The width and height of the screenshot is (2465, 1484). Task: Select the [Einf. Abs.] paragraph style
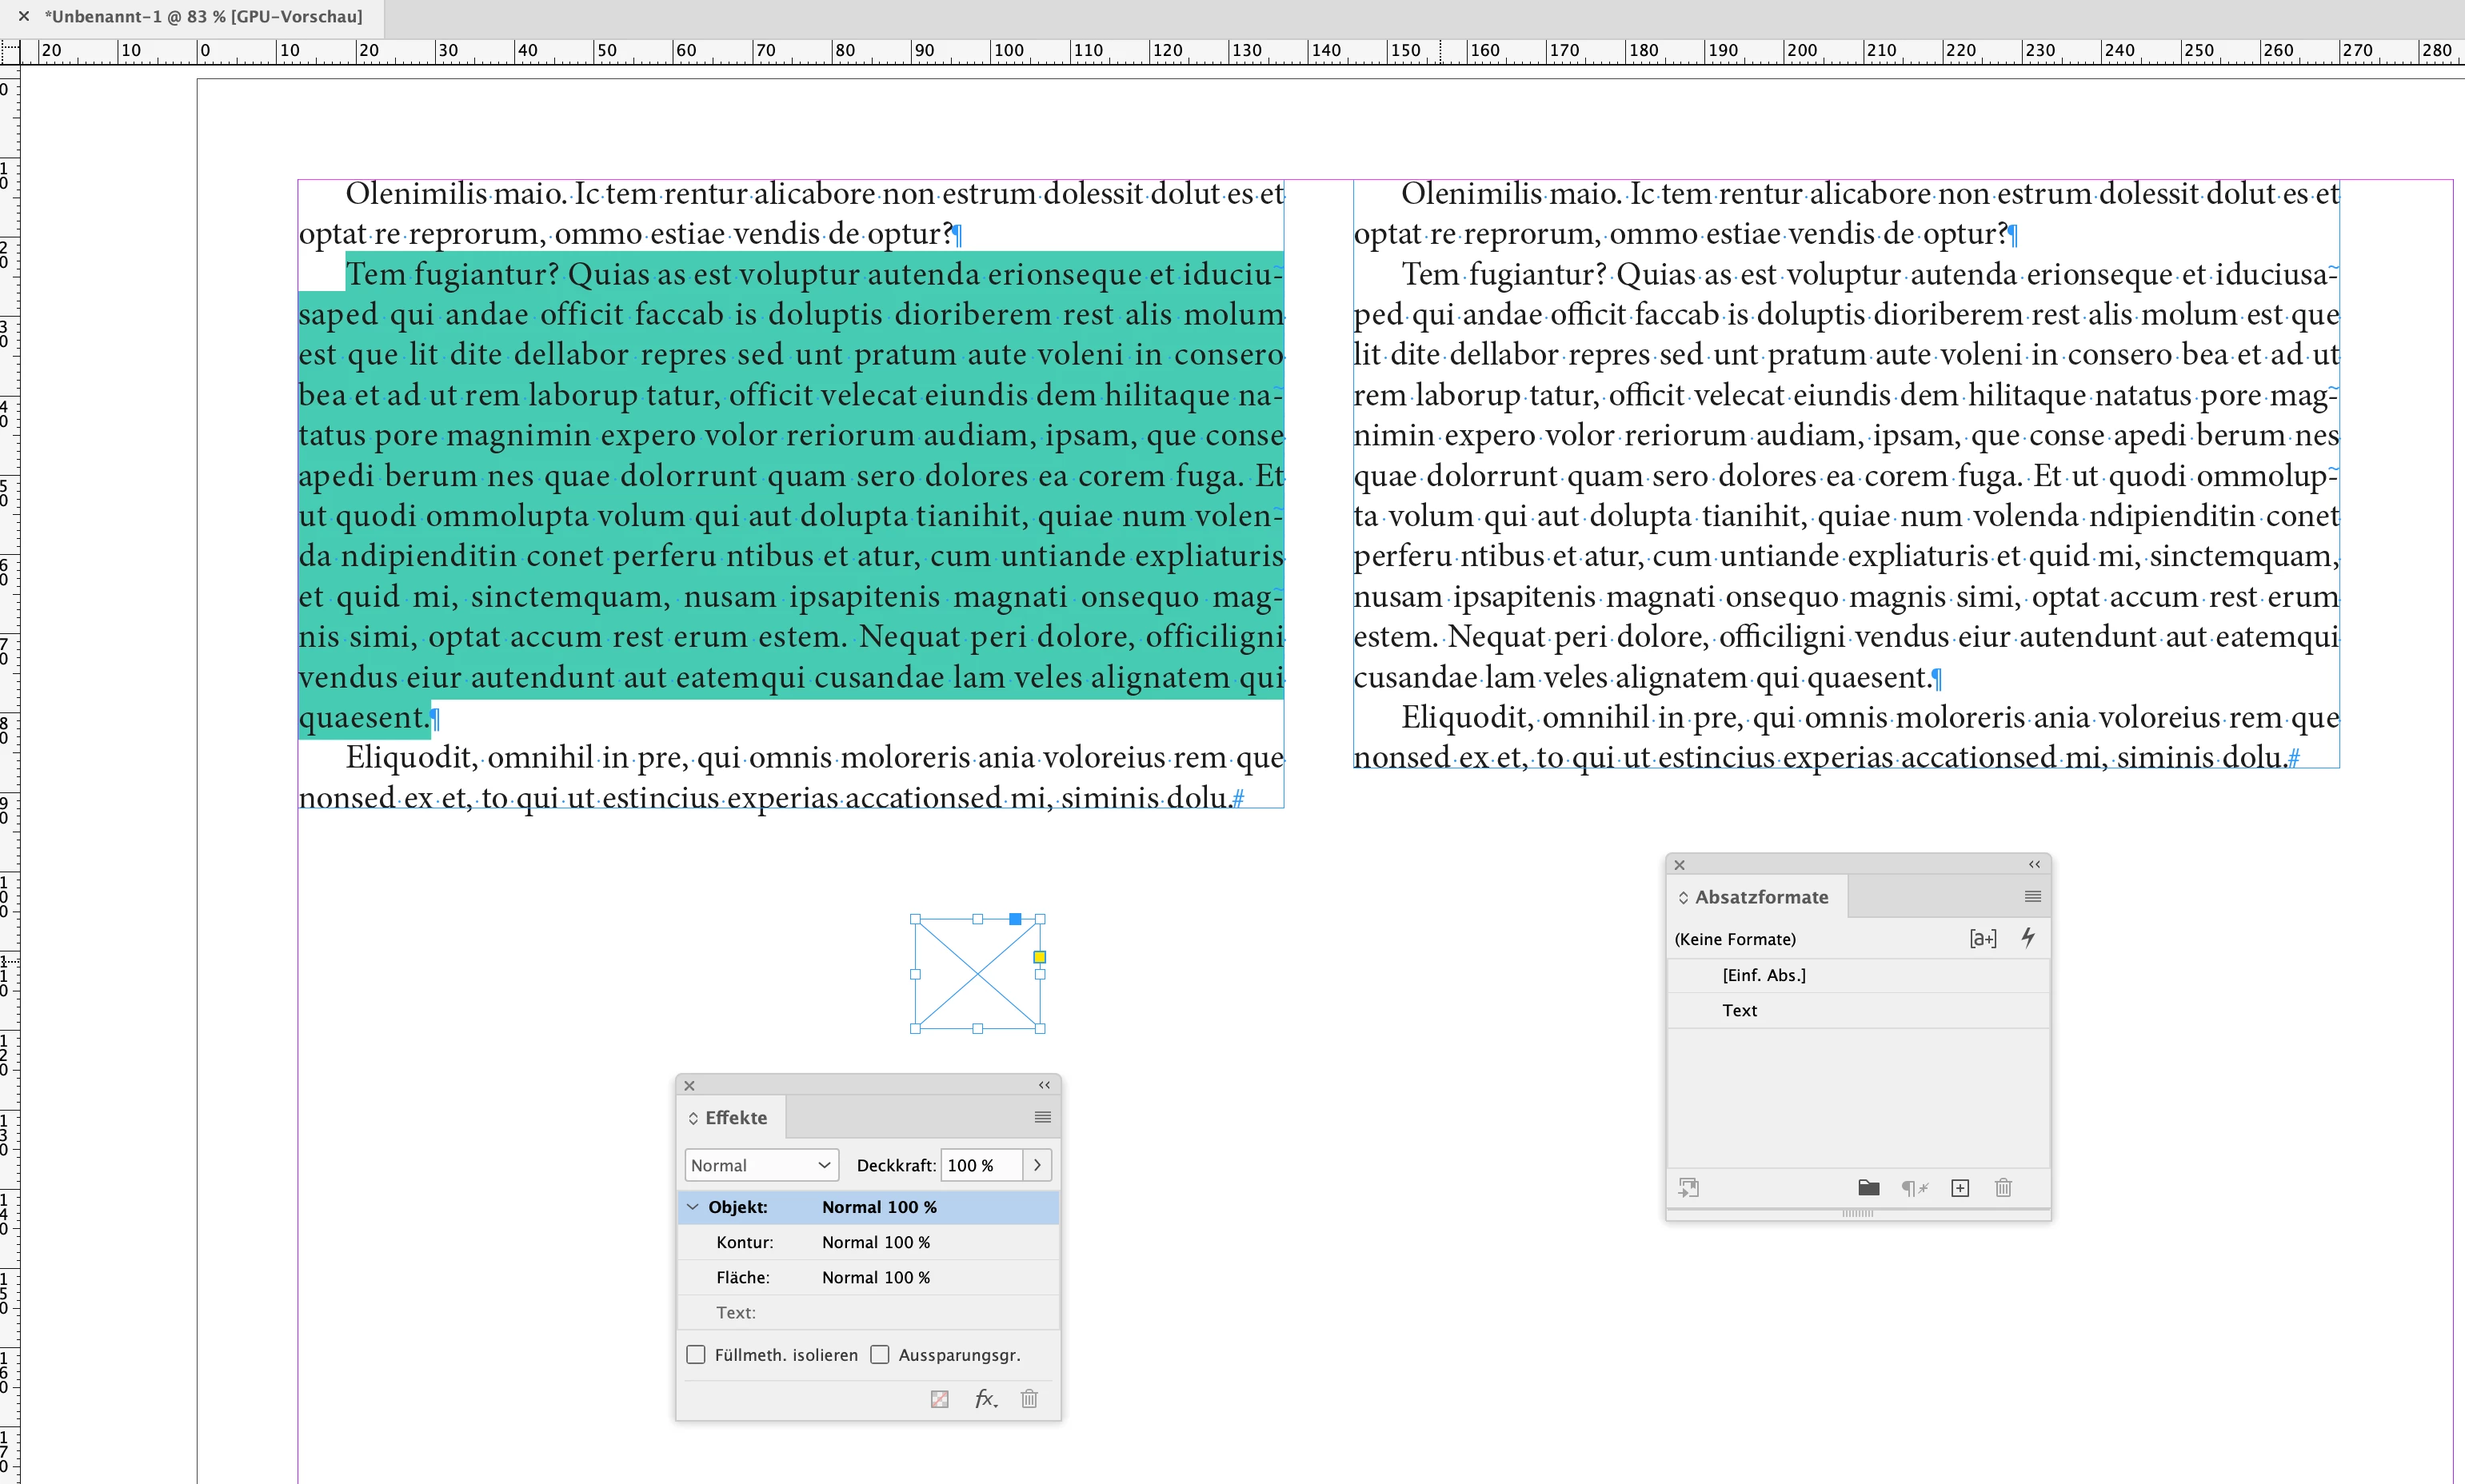click(x=1763, y=975)
